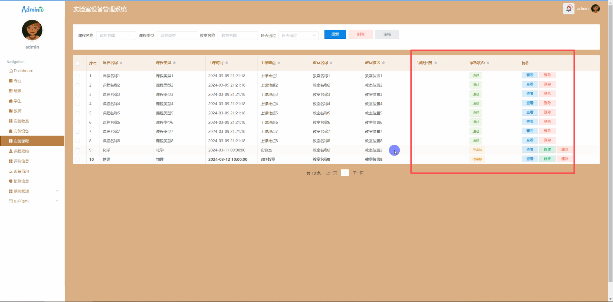Image resolution: width=613 pixels, height=302 pixels.
Task: Check the row 8 课程名称8 checkbox
Action: (78, 141)
